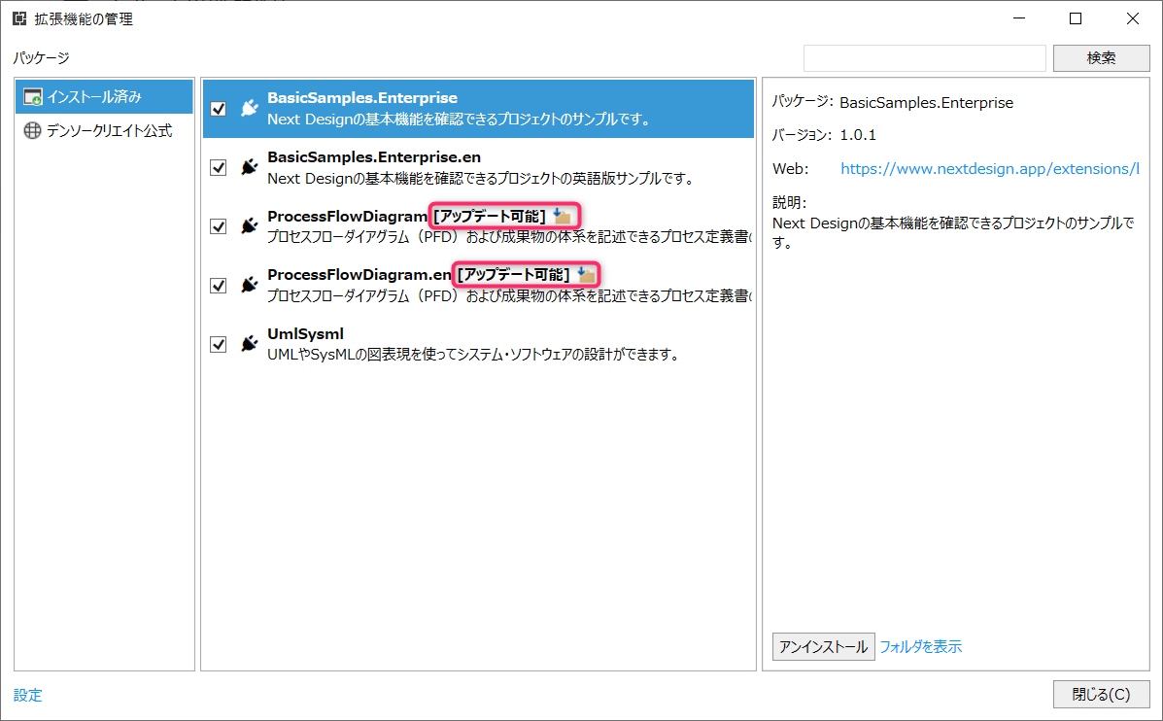Select the ProcessFlowDiagram package name
The image size is (1163, 721).
point(347,216)
